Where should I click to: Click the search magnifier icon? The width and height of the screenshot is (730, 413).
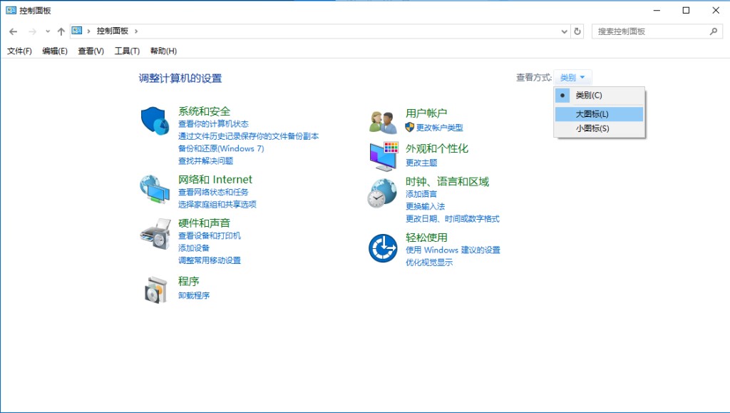(x=713, y=31)
